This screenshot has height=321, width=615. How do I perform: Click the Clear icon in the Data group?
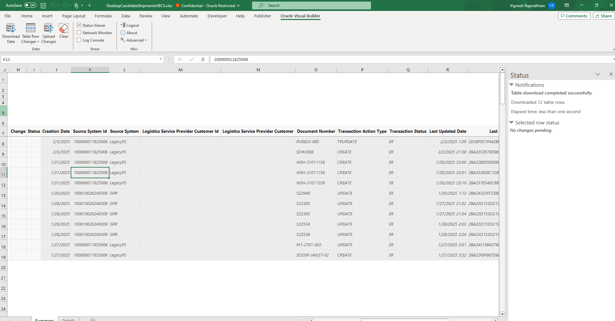click(64, 31)
